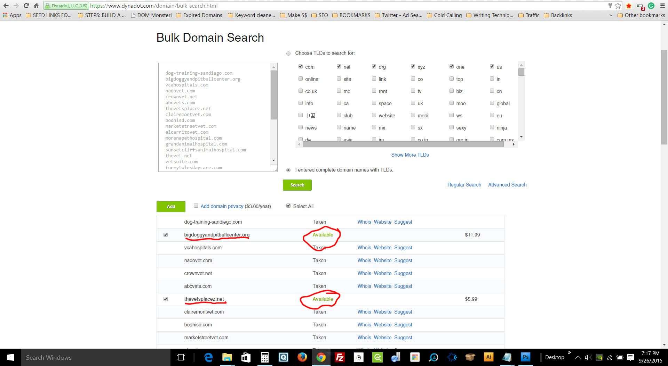The height and width of the screenshot is (366, 668).
Task: Select the Choose TLDs to search radio
Action: (x=288, y=53)
